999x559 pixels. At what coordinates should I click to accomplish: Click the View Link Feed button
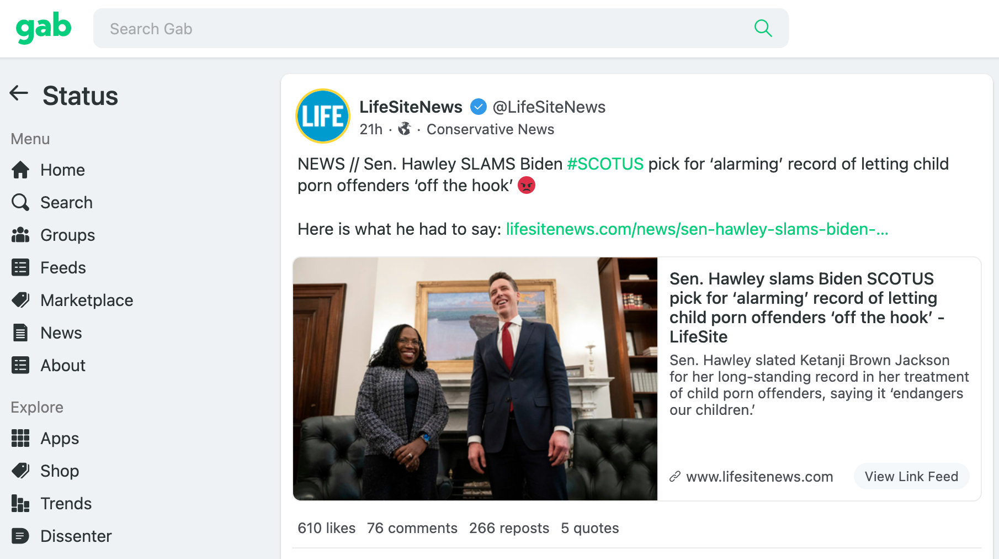[911, 477]
